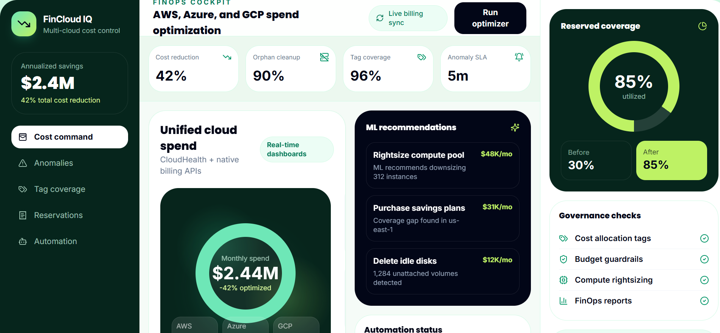Run the optimizer
The height and width of the screenshot is (333, 720).
pos(490,18)
